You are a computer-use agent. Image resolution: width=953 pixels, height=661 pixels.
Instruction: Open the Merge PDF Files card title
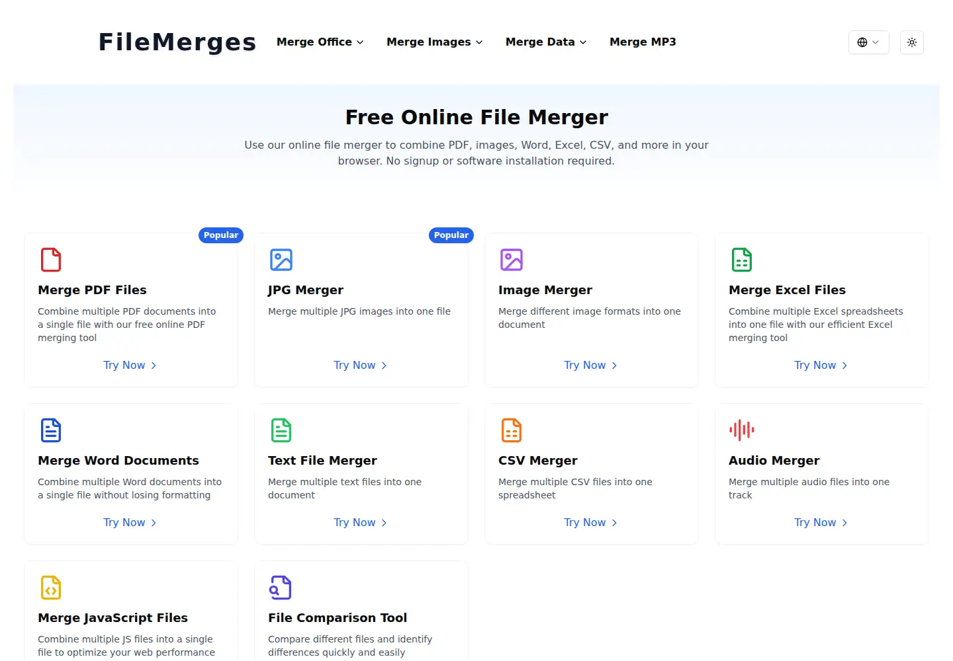coord(92,290)
